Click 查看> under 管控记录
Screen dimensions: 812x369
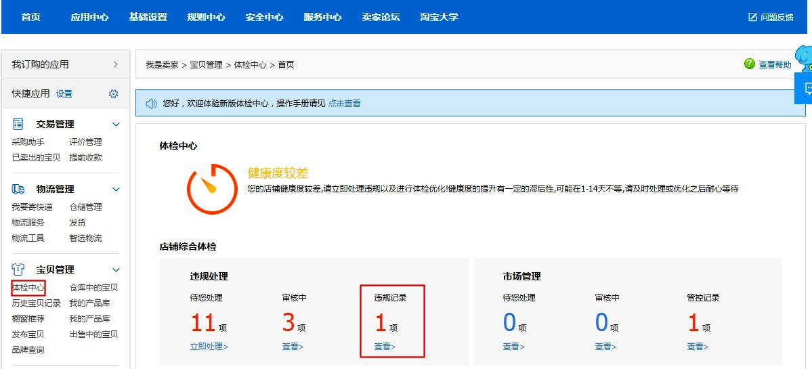698,347
